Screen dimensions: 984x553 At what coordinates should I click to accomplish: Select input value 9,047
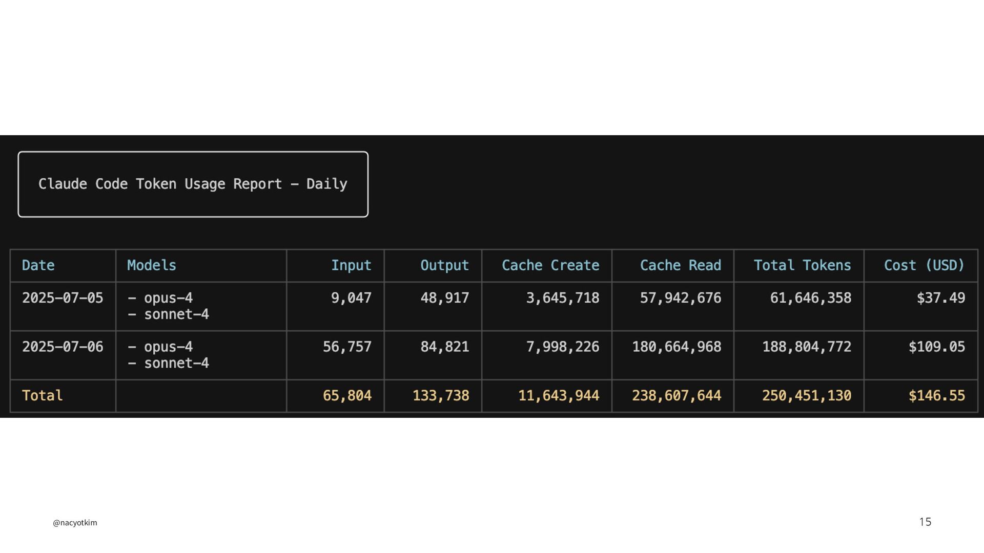351,298
